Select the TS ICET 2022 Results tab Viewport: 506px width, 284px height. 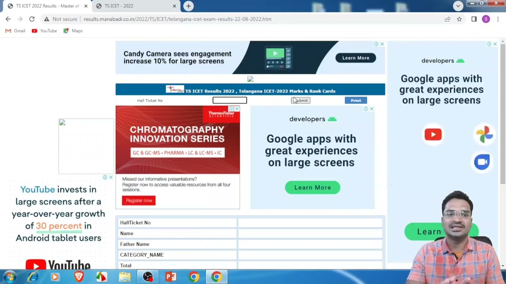(47, 6)
